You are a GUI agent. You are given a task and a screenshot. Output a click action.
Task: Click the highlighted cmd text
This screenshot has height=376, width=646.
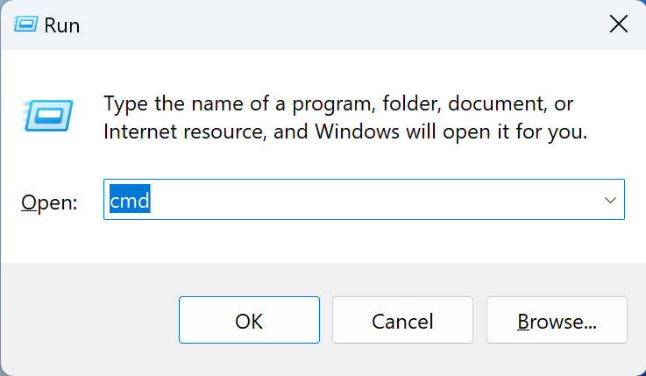tap(130, 201)
